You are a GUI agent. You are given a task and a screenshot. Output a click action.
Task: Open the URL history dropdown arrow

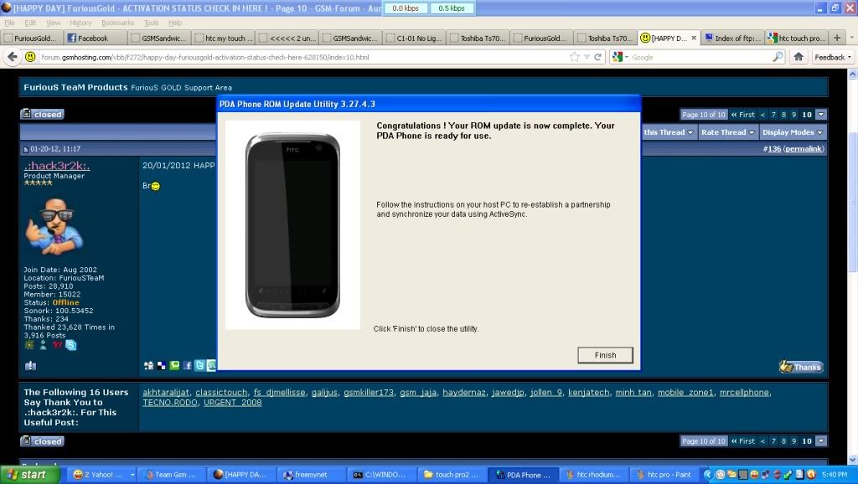(x=587, y=57)
